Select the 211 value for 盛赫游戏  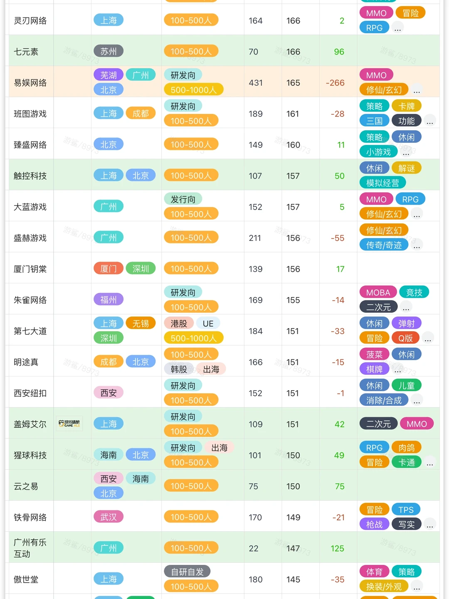255,238
